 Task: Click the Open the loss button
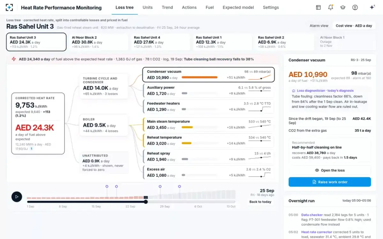click(x=330, y=170)
